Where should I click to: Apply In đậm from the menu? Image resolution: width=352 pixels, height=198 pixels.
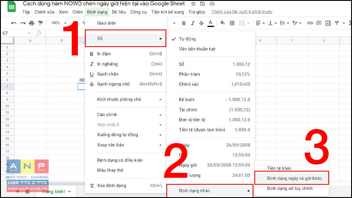[126, 54]
